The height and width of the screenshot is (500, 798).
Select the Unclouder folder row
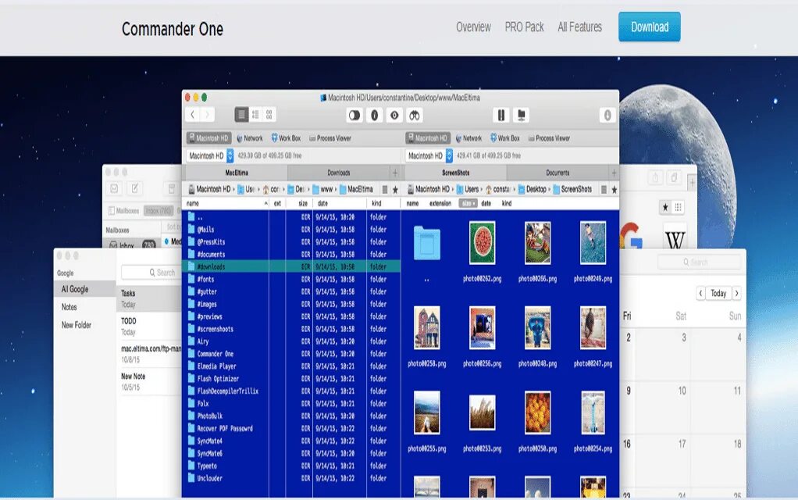coord(292,478)
